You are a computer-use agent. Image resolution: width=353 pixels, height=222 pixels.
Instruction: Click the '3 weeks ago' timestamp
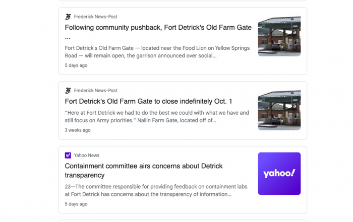[78, 130]
